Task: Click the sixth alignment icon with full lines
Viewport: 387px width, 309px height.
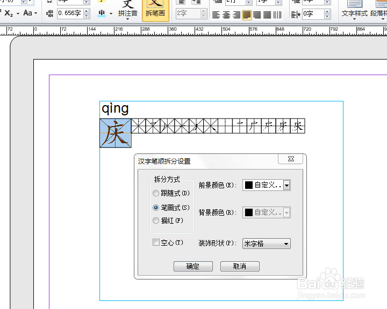Action: tap(267, 15)
